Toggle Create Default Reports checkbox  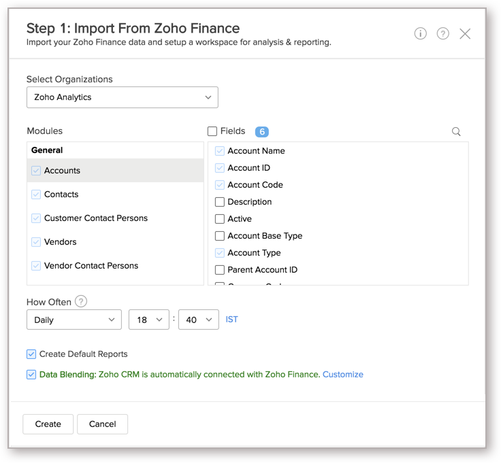(31, 354)
